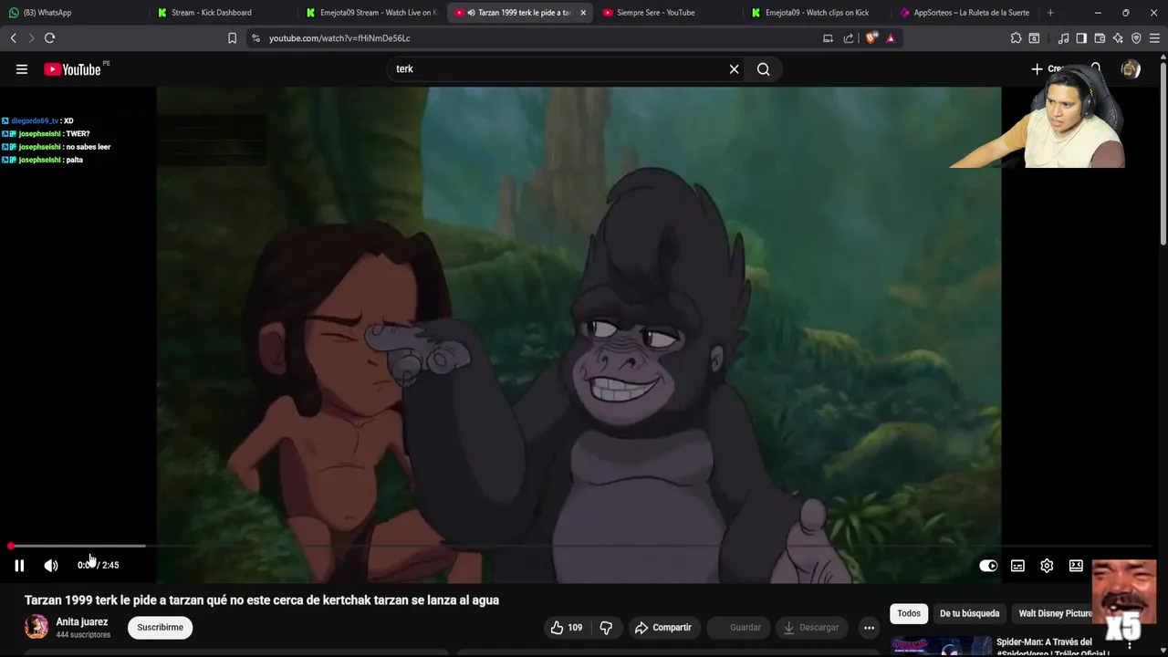Open the video player settings gear

pyautogui.click(x=1047, y=566)
